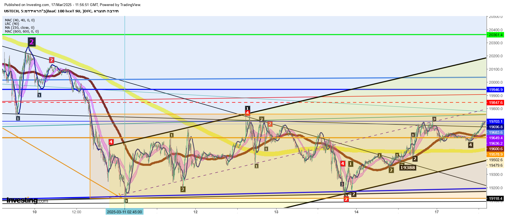Screen dimensions: 506x216
Task: Click the brown 19600.6 price label
Action: [x=496, y=149]
